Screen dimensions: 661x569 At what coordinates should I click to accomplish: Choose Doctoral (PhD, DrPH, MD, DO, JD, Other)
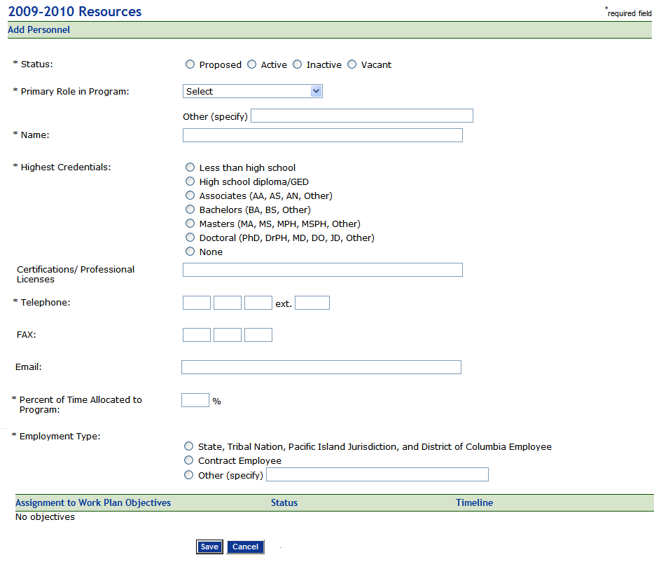tap(190, 237)
